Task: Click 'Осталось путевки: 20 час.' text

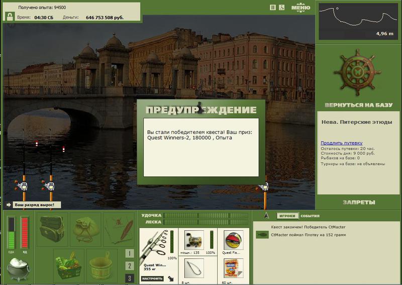Action: (x=348, y=149)
